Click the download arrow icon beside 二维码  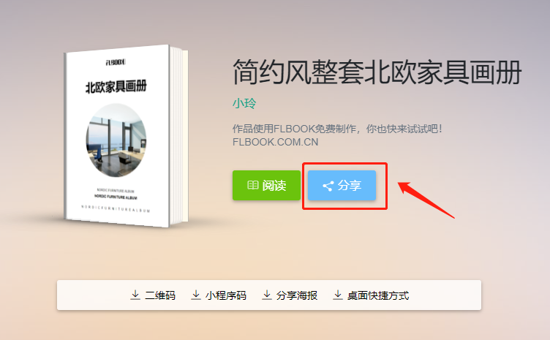pyautogui.click(x=135, y=295)
